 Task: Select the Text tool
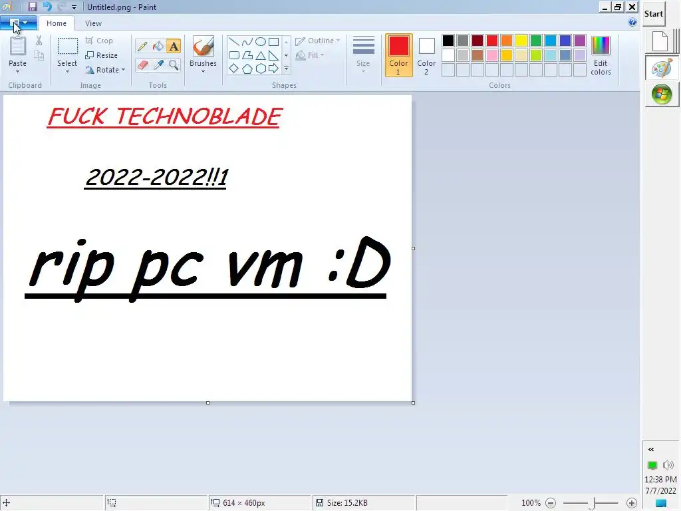pyautogui.click(x=174, y=46)
